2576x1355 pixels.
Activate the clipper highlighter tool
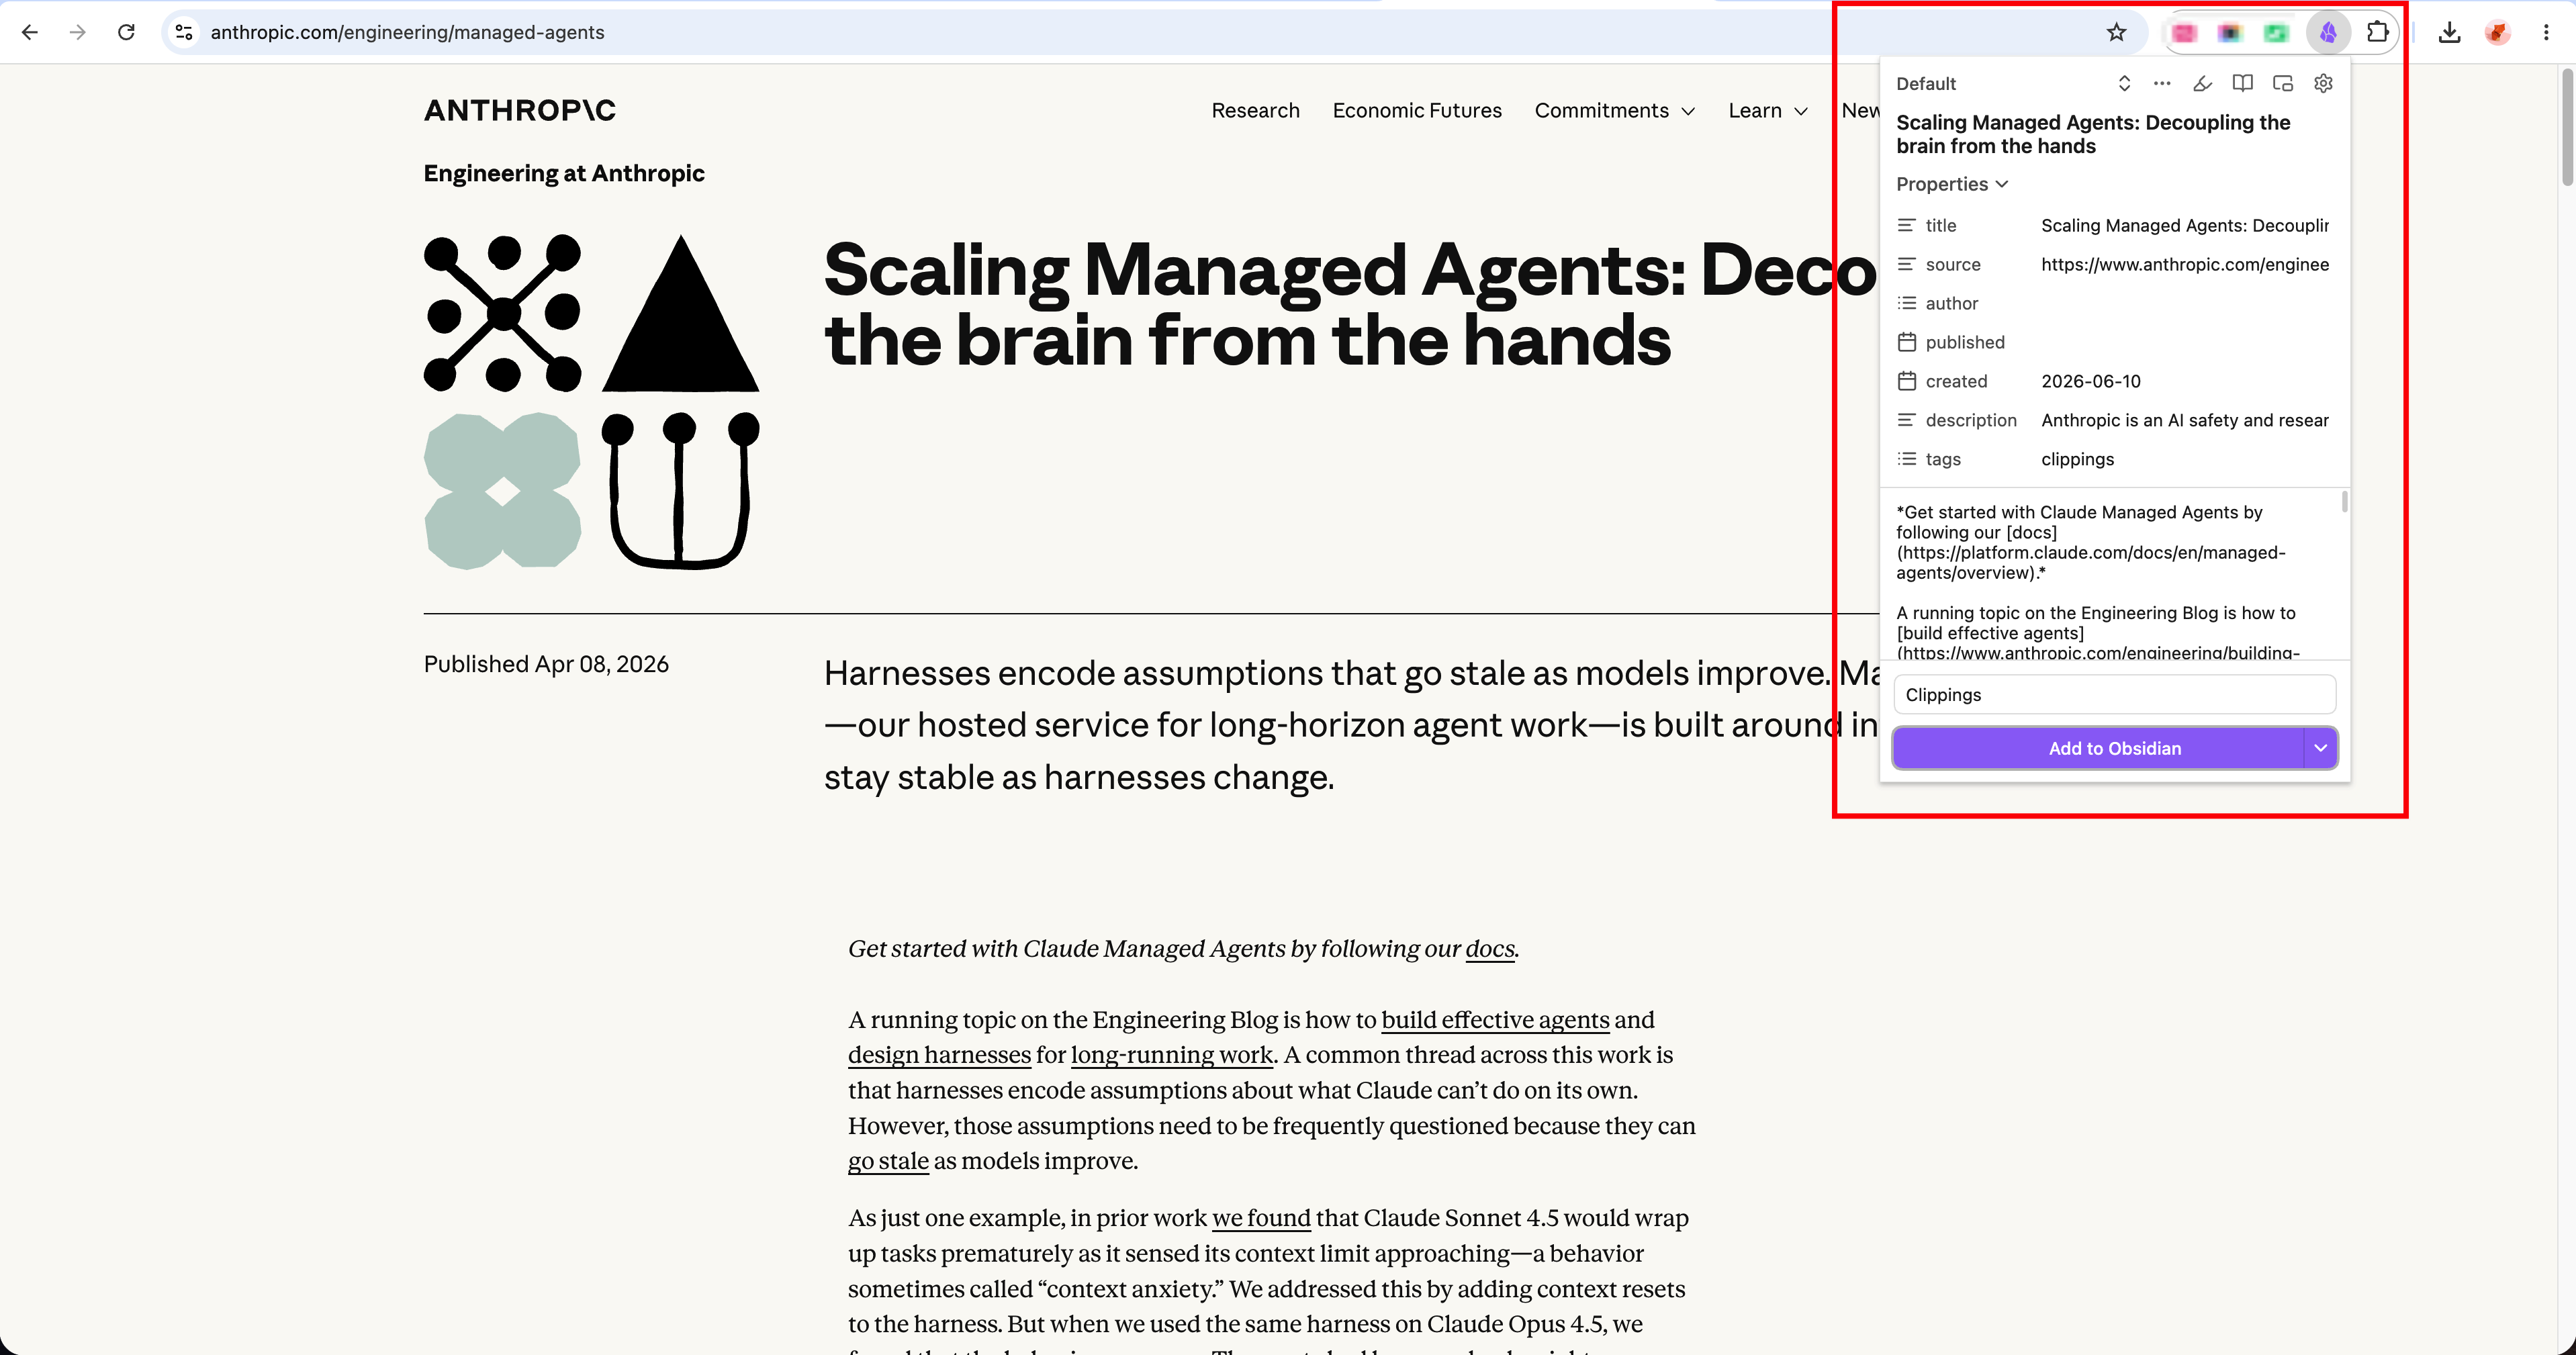tap(2202, 83)
